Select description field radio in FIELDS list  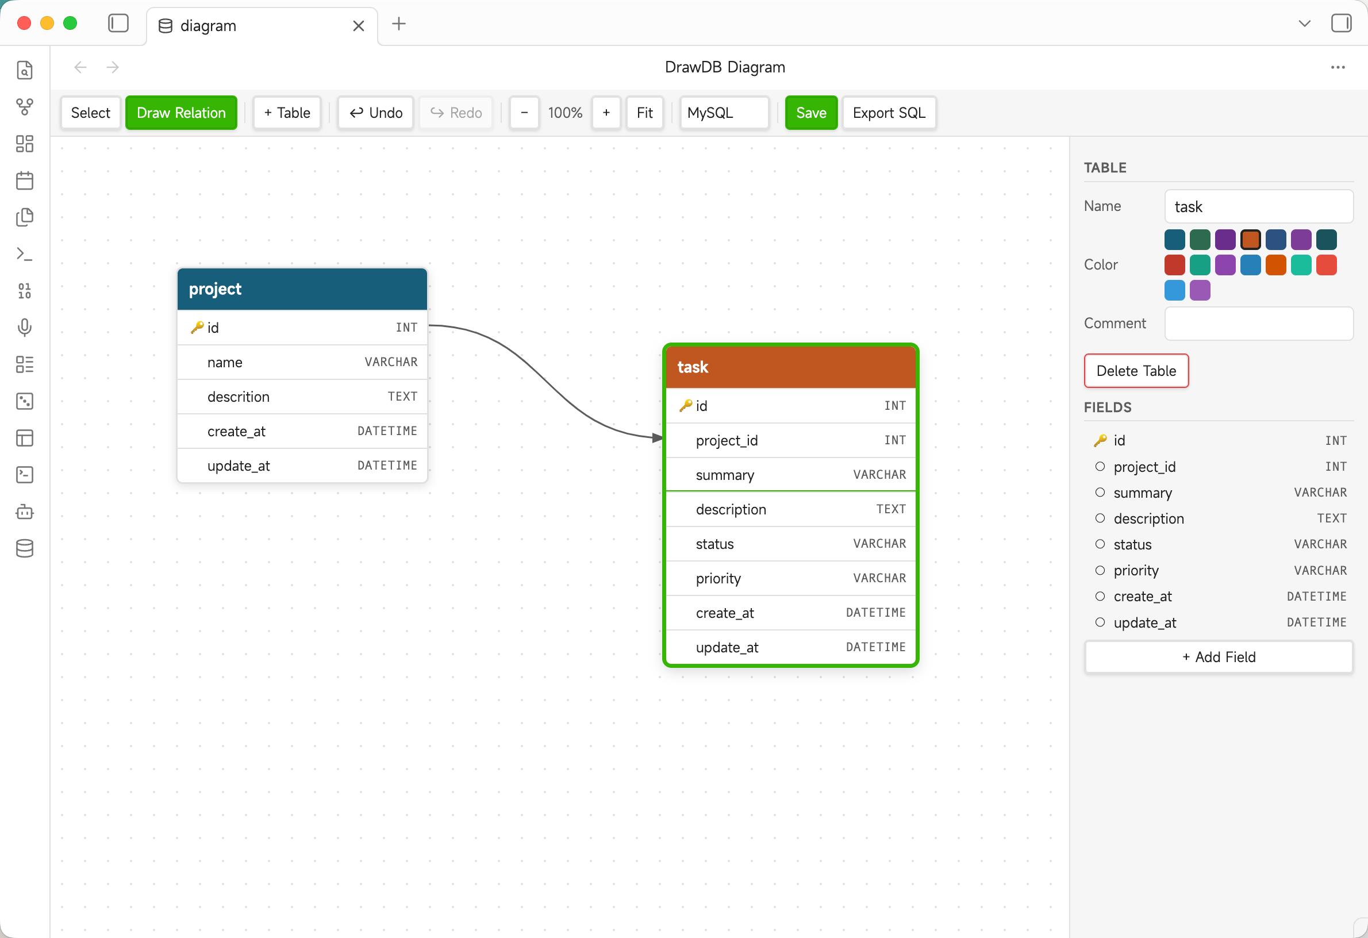click(x=1100, y=518)
